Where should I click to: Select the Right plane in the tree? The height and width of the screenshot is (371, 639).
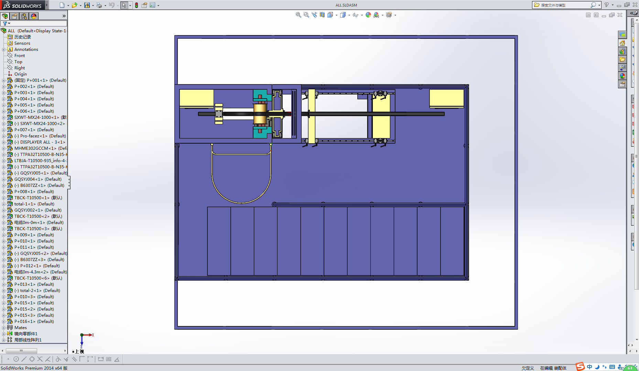20,68
